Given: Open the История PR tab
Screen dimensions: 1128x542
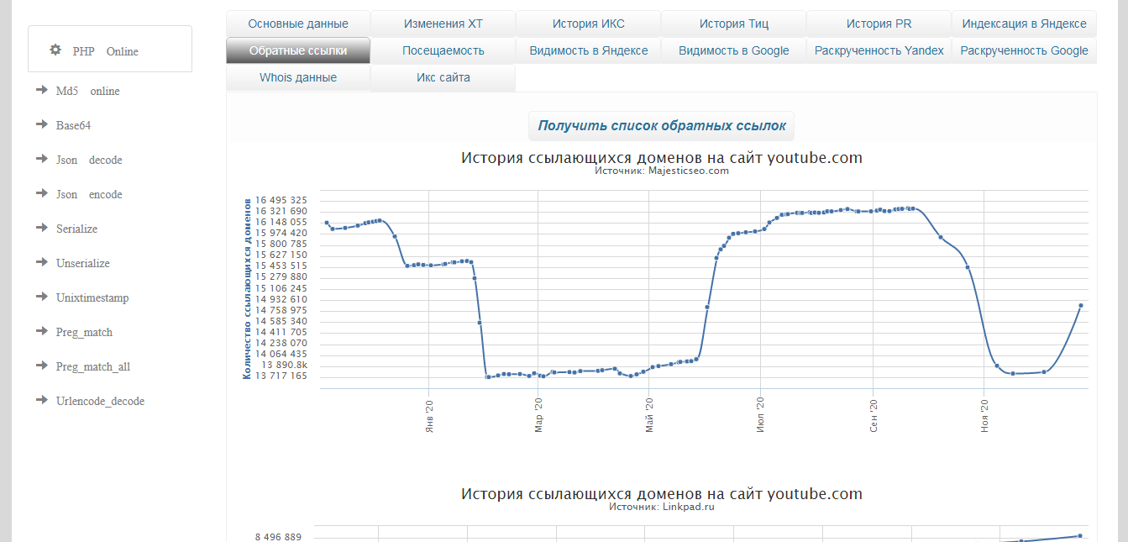Looking at the screenshot, I should coord(879,24).
